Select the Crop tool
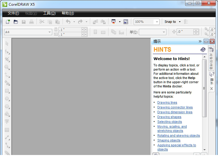The width and height of the screenshot is (218, 161). pyautogui.click(x=7, y=59)
